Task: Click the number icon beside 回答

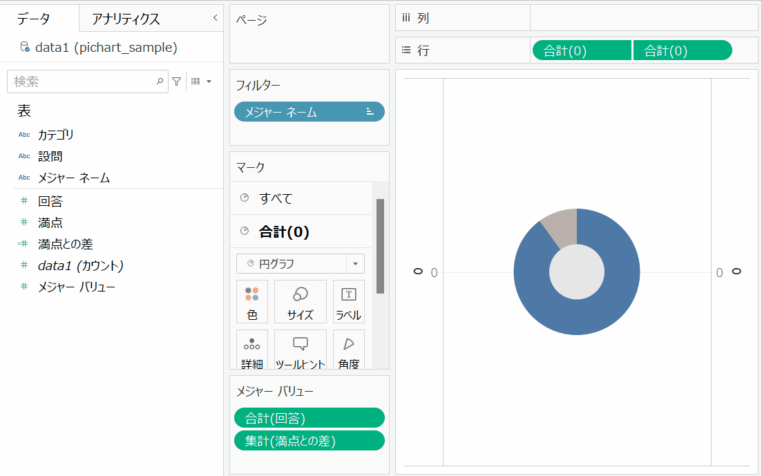Action: pyautogui.click(x=23, y=201)
